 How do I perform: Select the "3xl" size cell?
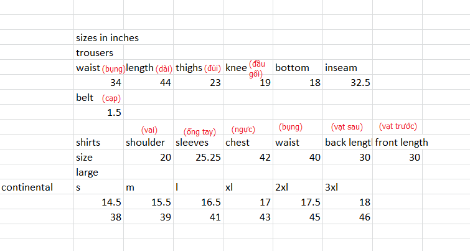click(334, 187)
